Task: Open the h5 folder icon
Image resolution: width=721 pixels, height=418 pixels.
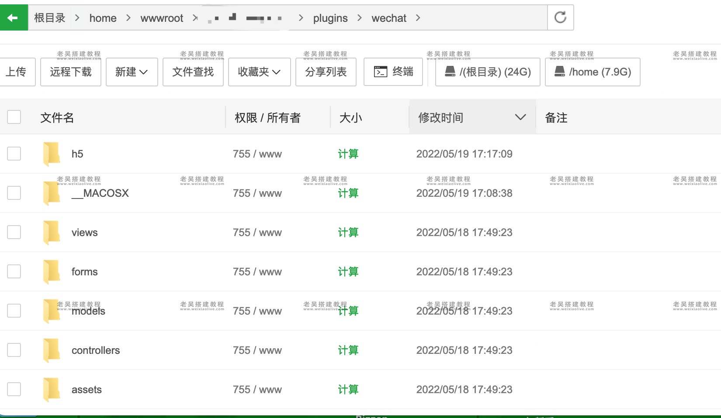Action: click(51, 154)
